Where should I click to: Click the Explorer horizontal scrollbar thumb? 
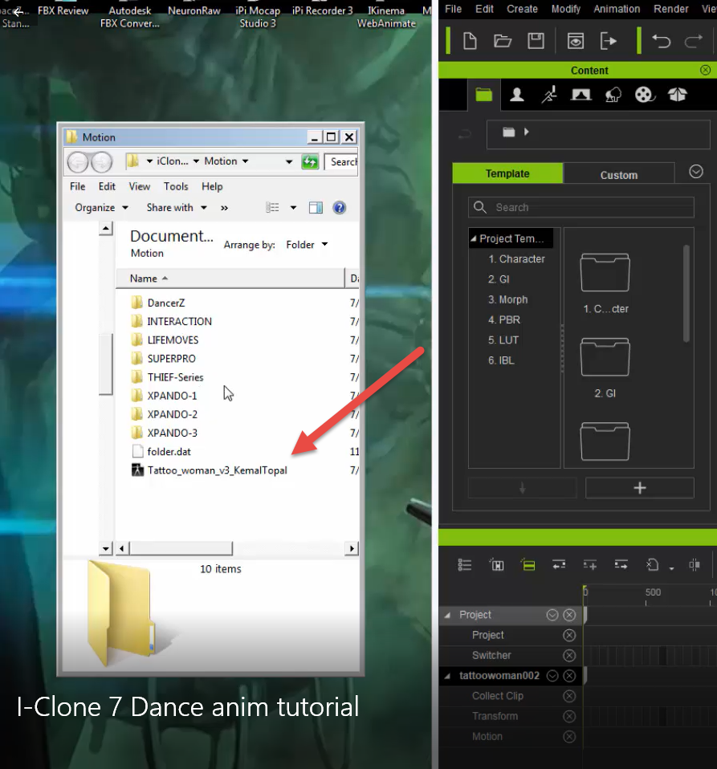point(181,548)
